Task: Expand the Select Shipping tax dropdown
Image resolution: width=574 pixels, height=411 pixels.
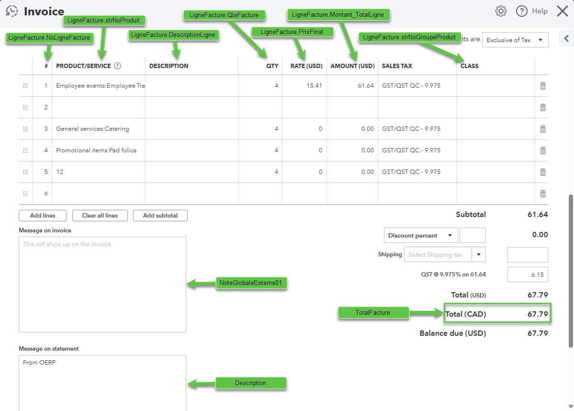Action: pyautogui.click(x=479, y=255)
